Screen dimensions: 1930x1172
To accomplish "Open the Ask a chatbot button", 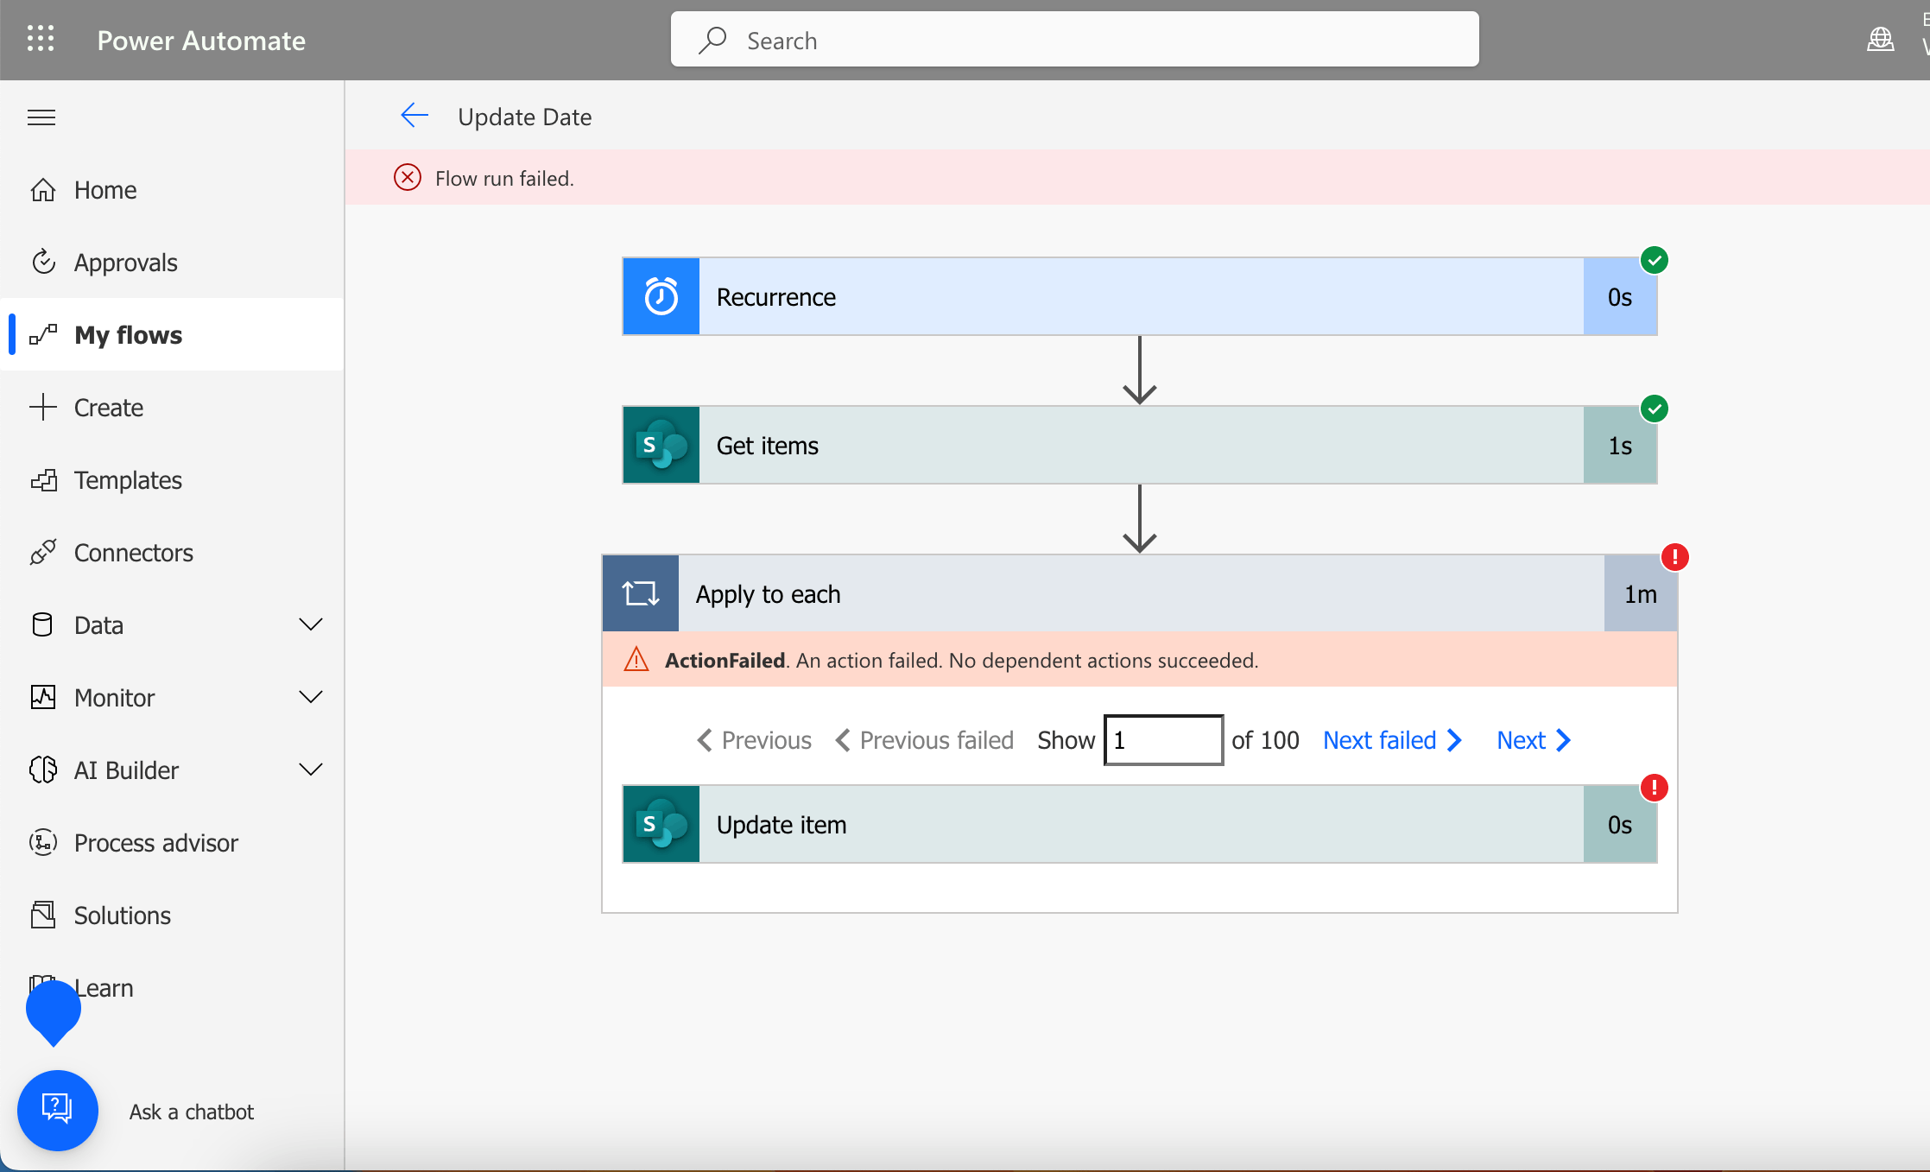I will [58, 1110].
